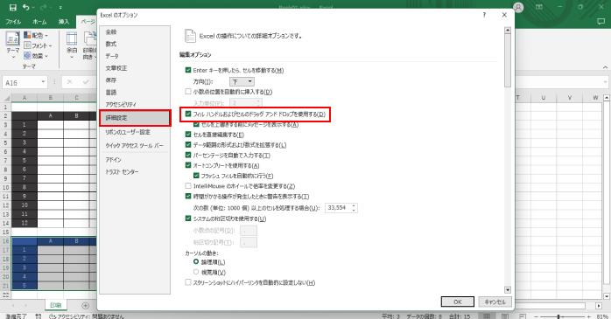Toggle セルを上書きする前にメッセージを表示 checkbox

pos(196,124)
